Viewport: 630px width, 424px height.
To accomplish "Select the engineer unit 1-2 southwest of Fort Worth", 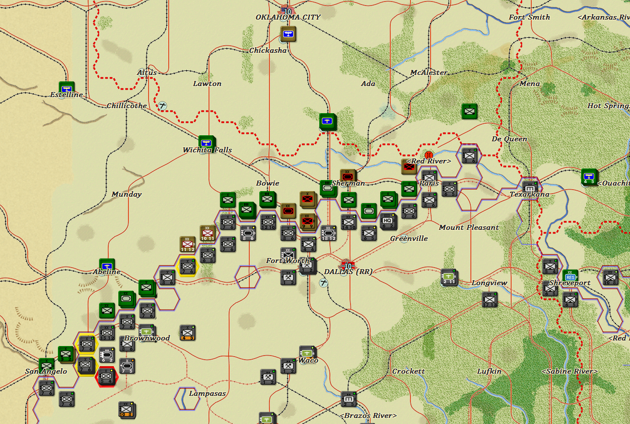I will [x=288, y=277].
